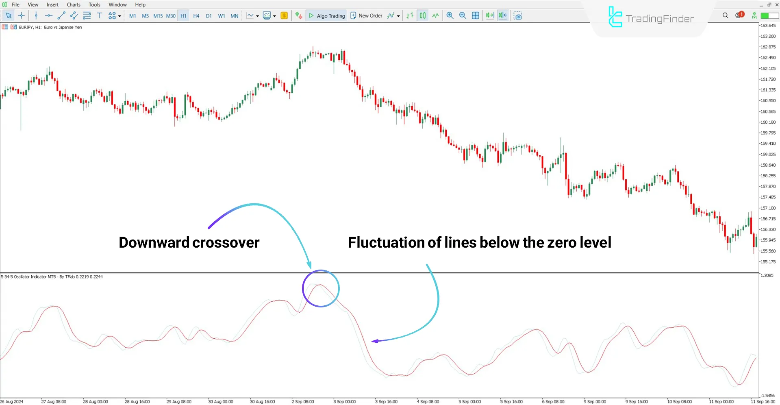Click the New Order button

tap(366, 15)
